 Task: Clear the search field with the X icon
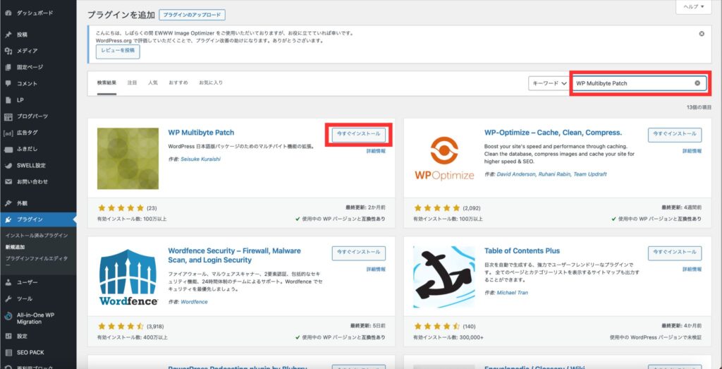click(x=697, y=83)
